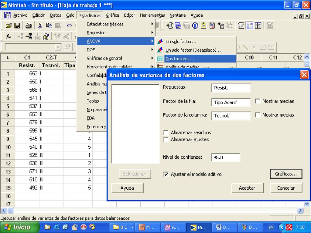Expand hidden tray icons with blue arrow
The image size is (311, 233).
click(281, 227)
